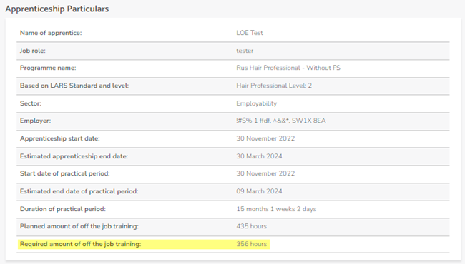Select the 15 months 1 weeks 2 days value
Image resolution: width=465 pixels, height=264 pixels.
pyautogui.click(x=276, y=209)
